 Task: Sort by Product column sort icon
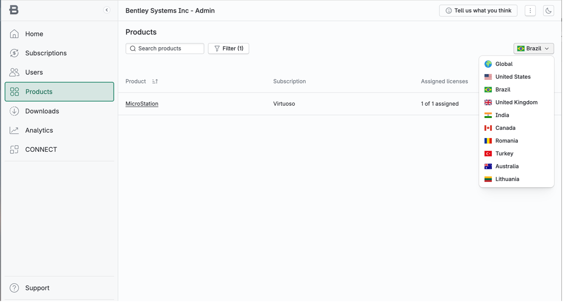[x=155, y=81]
